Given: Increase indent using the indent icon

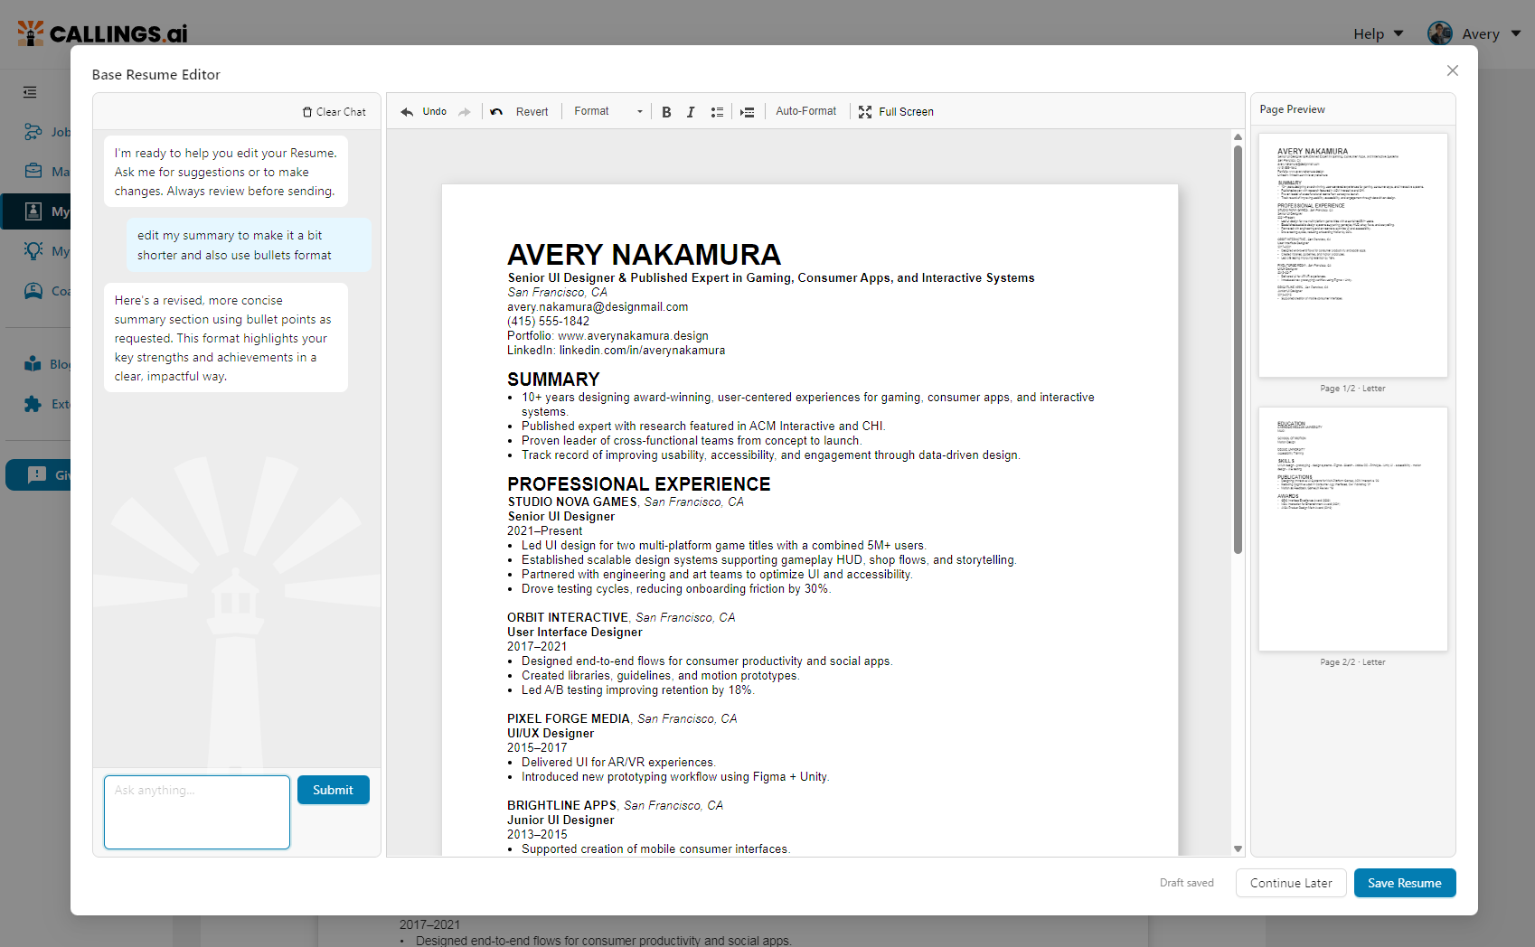Looking at the screenshot, I should coord(747,111).
